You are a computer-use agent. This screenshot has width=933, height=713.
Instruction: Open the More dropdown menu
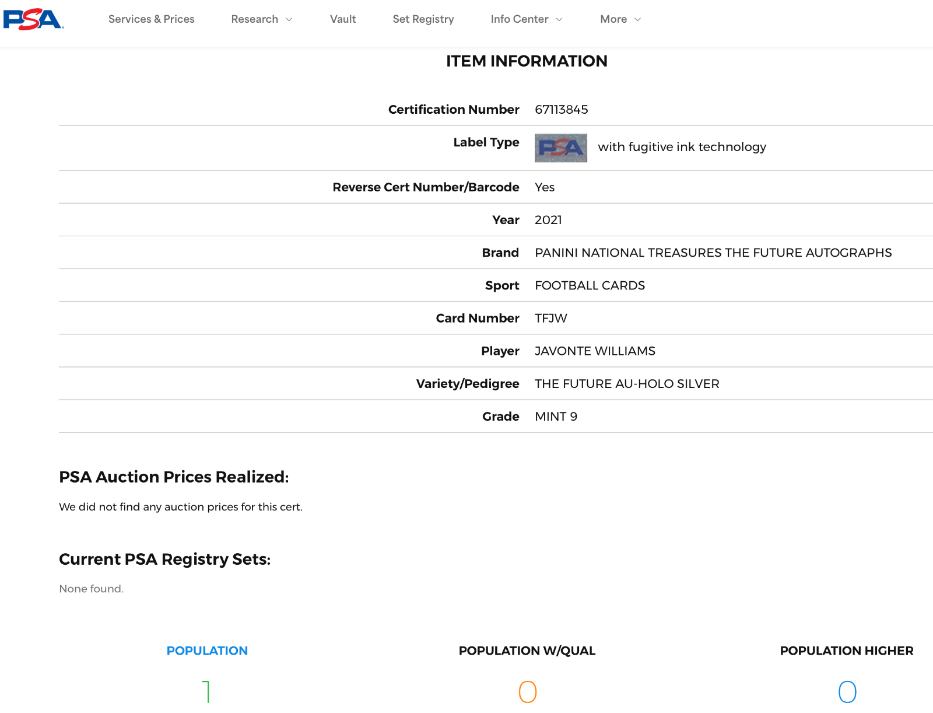click(613, 19)
